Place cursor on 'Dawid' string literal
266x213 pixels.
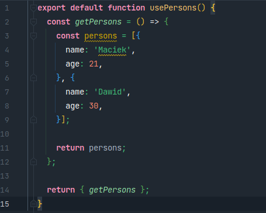110,92
